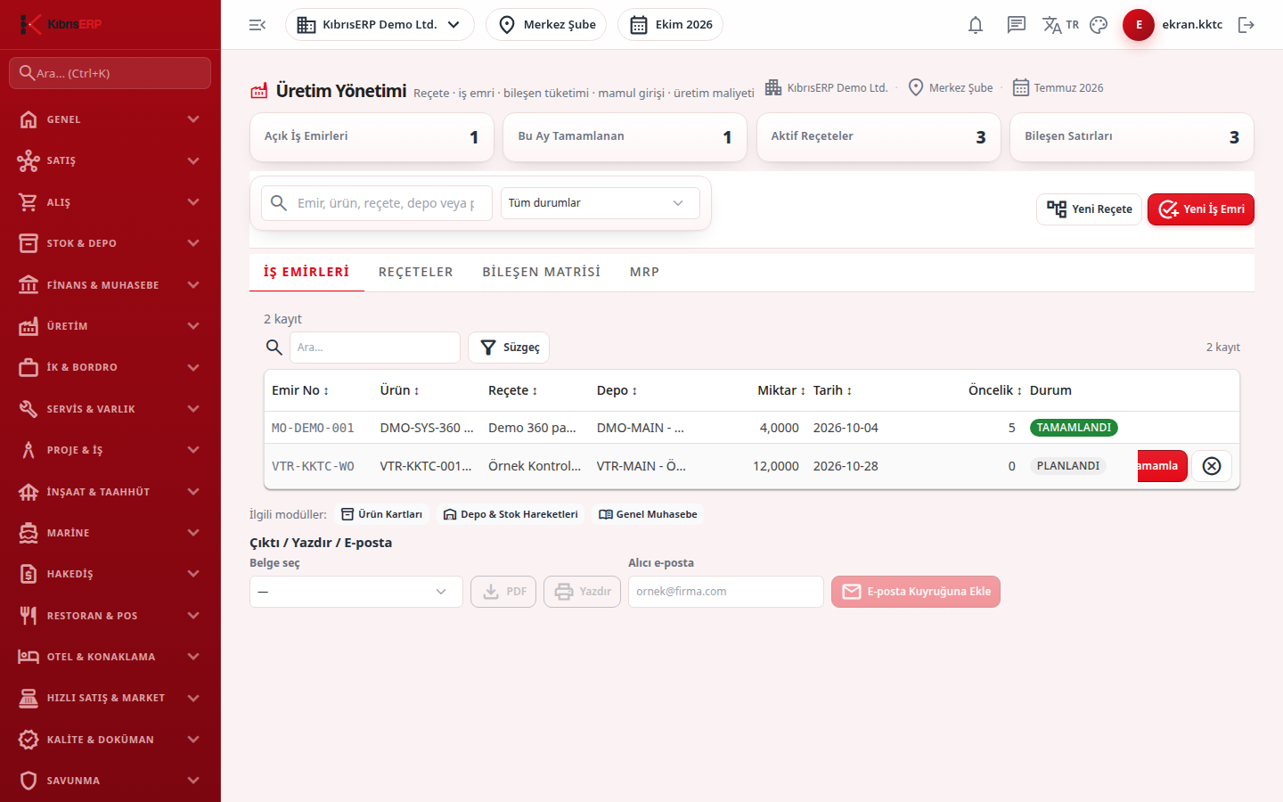Viewport: 1283px width, 802px height.
Task: Focus the Emir, ürün, reçete search field
Action: 377,203
